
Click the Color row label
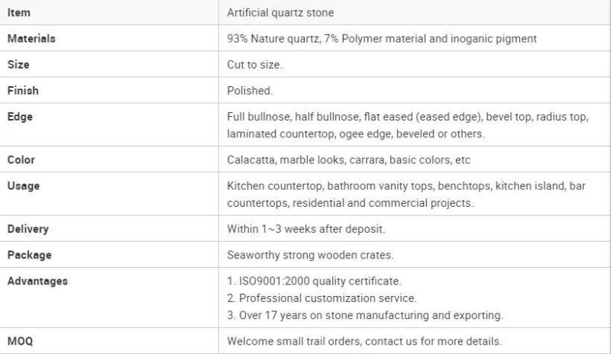[x=21, y=159]
